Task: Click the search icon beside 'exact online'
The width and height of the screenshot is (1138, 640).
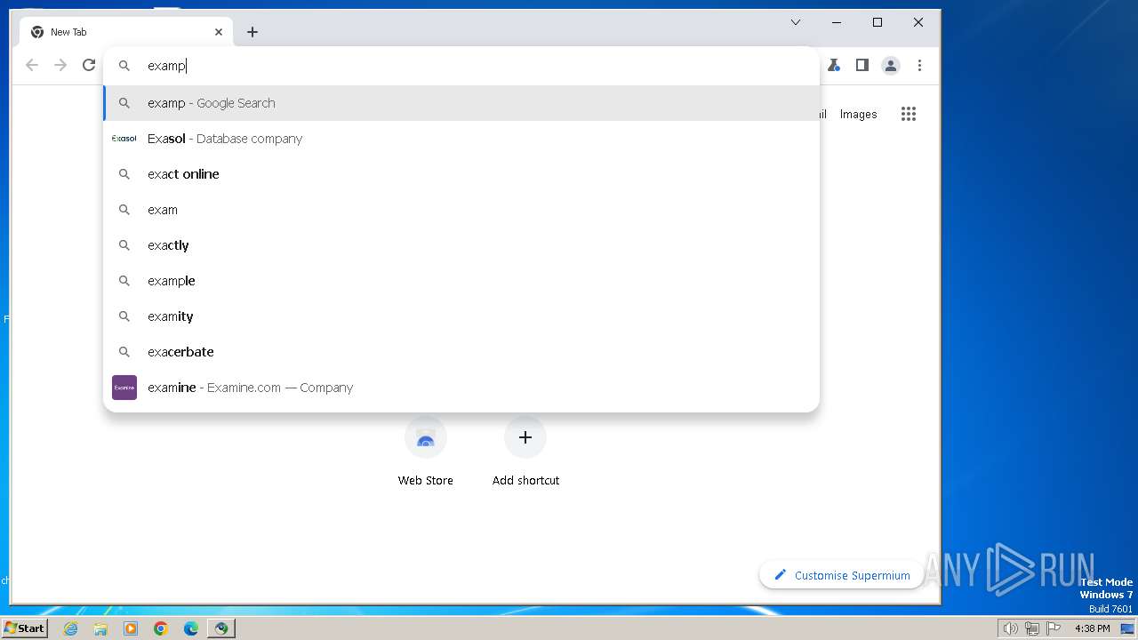Action: click(124, 174)
